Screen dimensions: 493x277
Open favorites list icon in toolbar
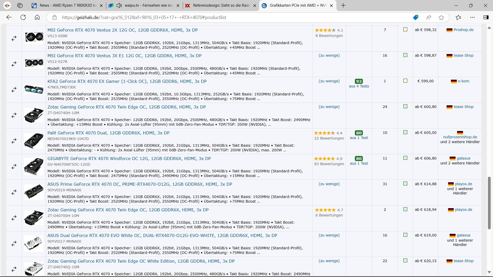click(x=458, y=17)
